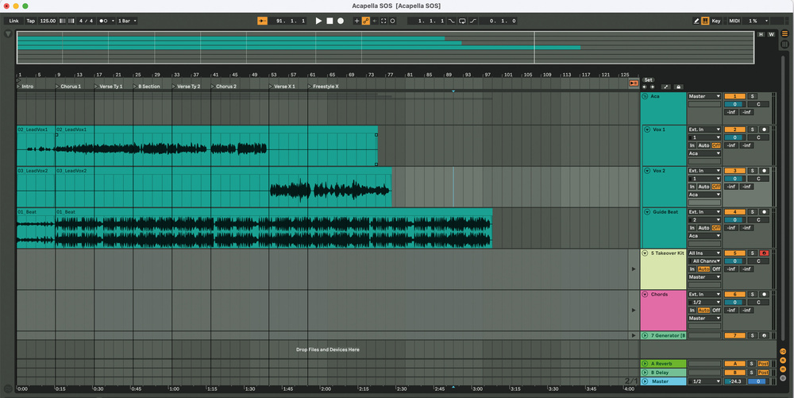Screen dimensions: 794x398
Task: Toggle the orange Automation Arm button
Action: [365, 21]
